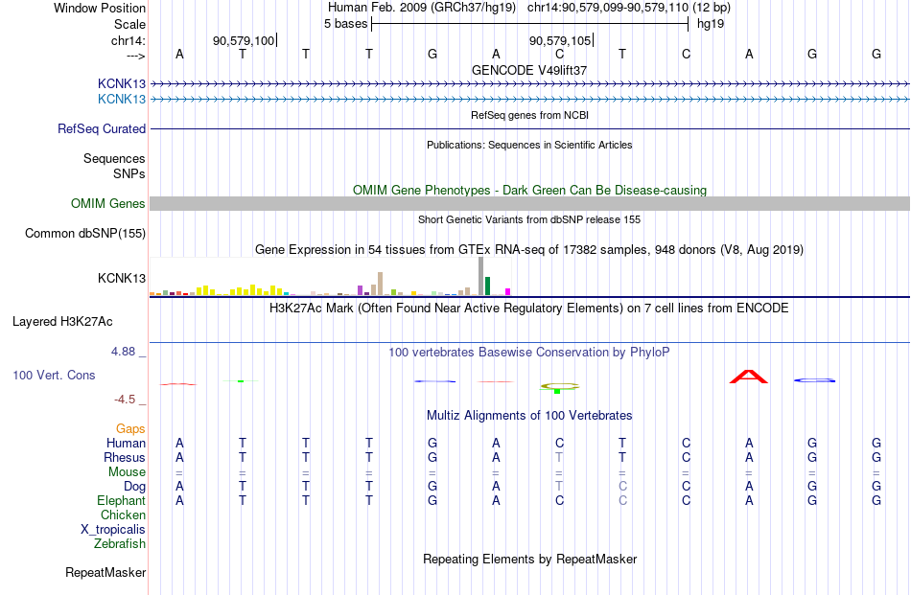The height and width of the screenshot is (595, 911).
Task: Select the light blue KCNK13 GENCODE transcript label
Action: coord(122,100)
